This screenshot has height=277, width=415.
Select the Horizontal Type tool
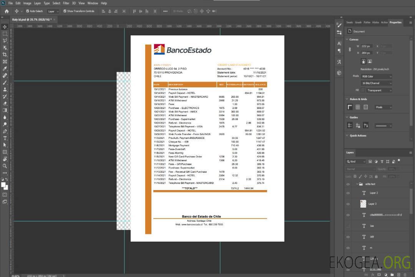[5, 138]
